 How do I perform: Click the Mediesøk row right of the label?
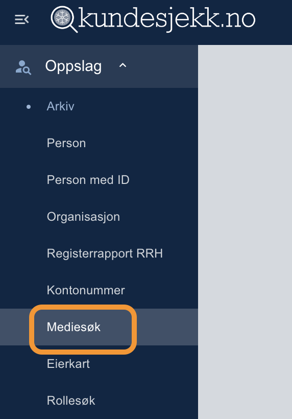pos(167,327)
